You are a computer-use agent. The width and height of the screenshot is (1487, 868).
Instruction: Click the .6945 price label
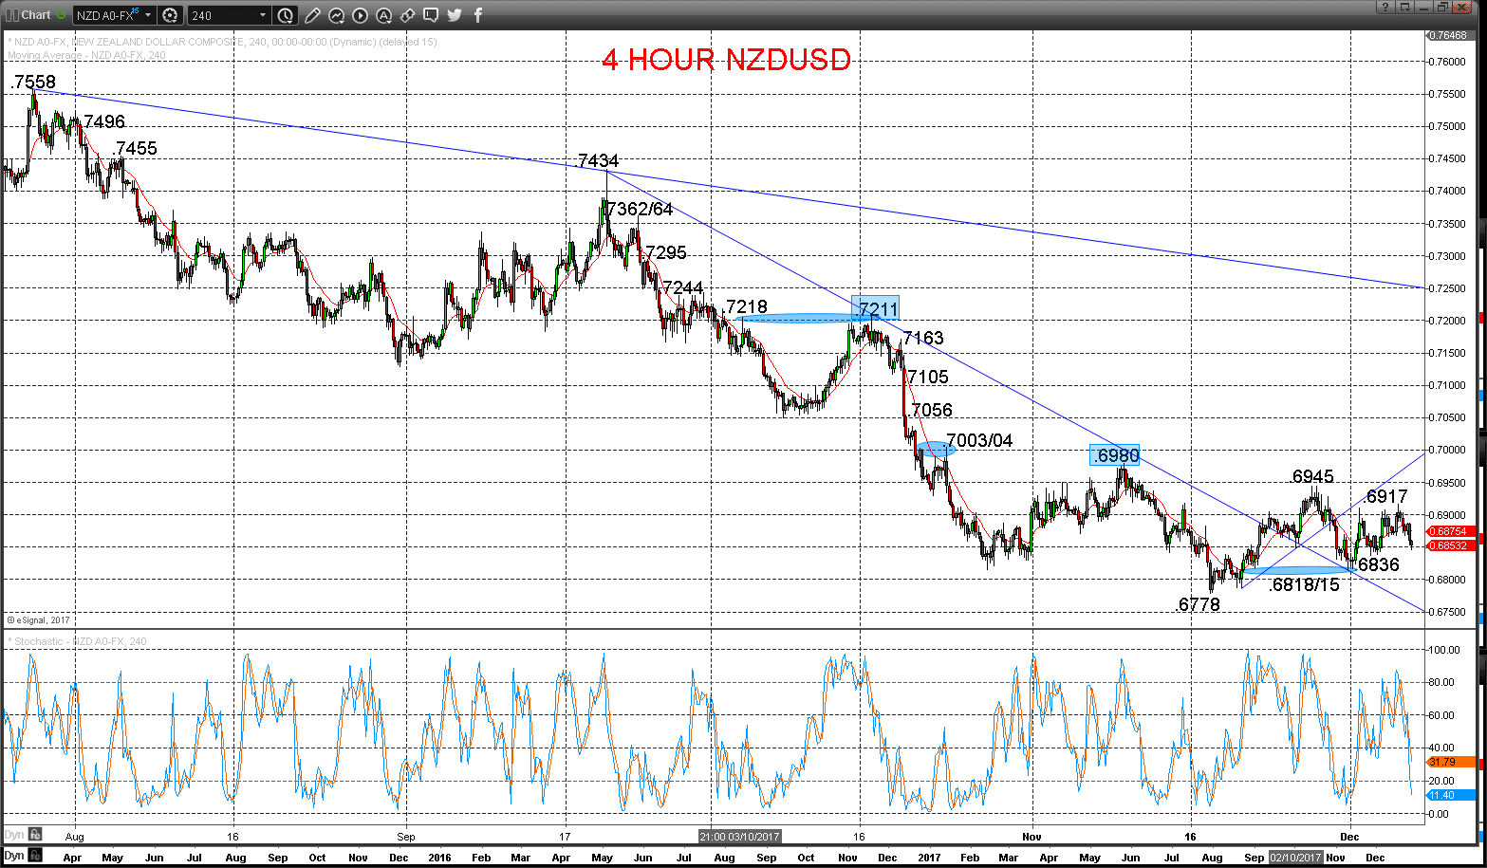tap(1312, 476)
